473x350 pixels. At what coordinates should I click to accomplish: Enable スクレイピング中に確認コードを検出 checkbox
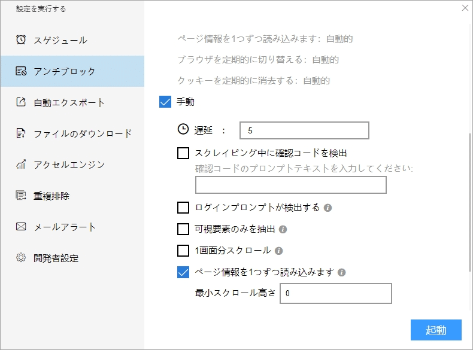pos(184,153)
